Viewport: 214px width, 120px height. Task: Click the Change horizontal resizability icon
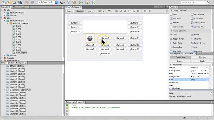pyautogui.click(x=145, y=11)
